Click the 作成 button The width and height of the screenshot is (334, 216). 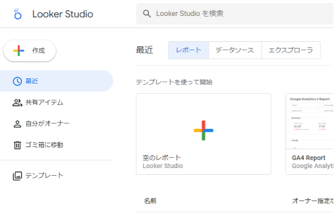coord(30,51)
